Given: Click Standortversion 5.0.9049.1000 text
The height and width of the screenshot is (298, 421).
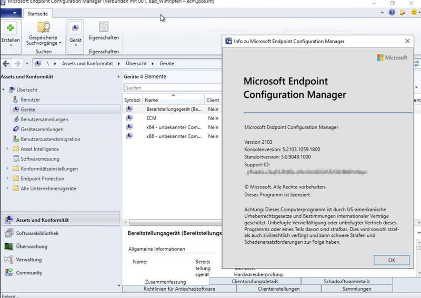Looking at the screenshot, I should coord(277,157).
